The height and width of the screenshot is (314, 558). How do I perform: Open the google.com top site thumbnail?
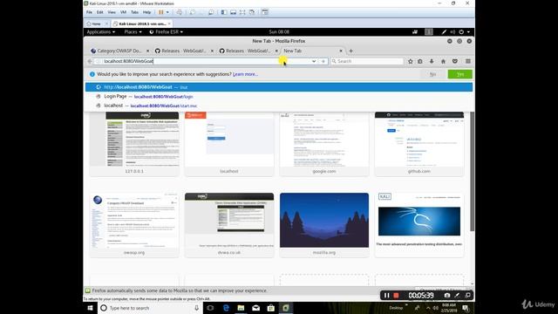pyautogui.click(x=324, y=144)
